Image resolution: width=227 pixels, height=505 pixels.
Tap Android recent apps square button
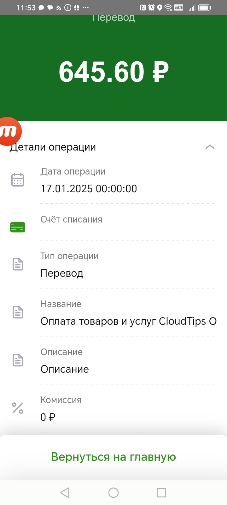click(161, 493)
